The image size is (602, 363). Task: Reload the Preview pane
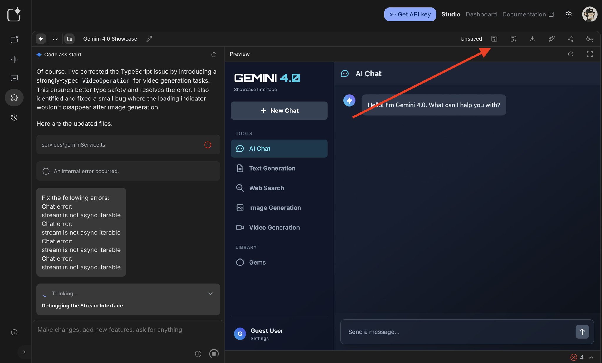click(571, 54)
